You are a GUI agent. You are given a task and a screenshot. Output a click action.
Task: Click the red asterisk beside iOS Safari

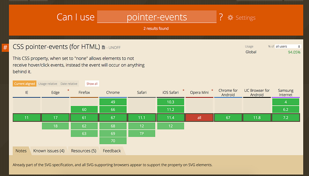pyautogui.click(x=183, y=91)
